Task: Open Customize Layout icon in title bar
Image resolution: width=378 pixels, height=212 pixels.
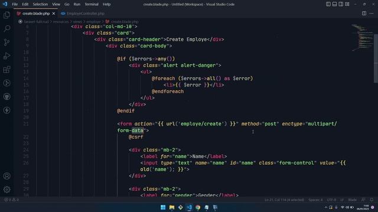Action: coord(347,4)
